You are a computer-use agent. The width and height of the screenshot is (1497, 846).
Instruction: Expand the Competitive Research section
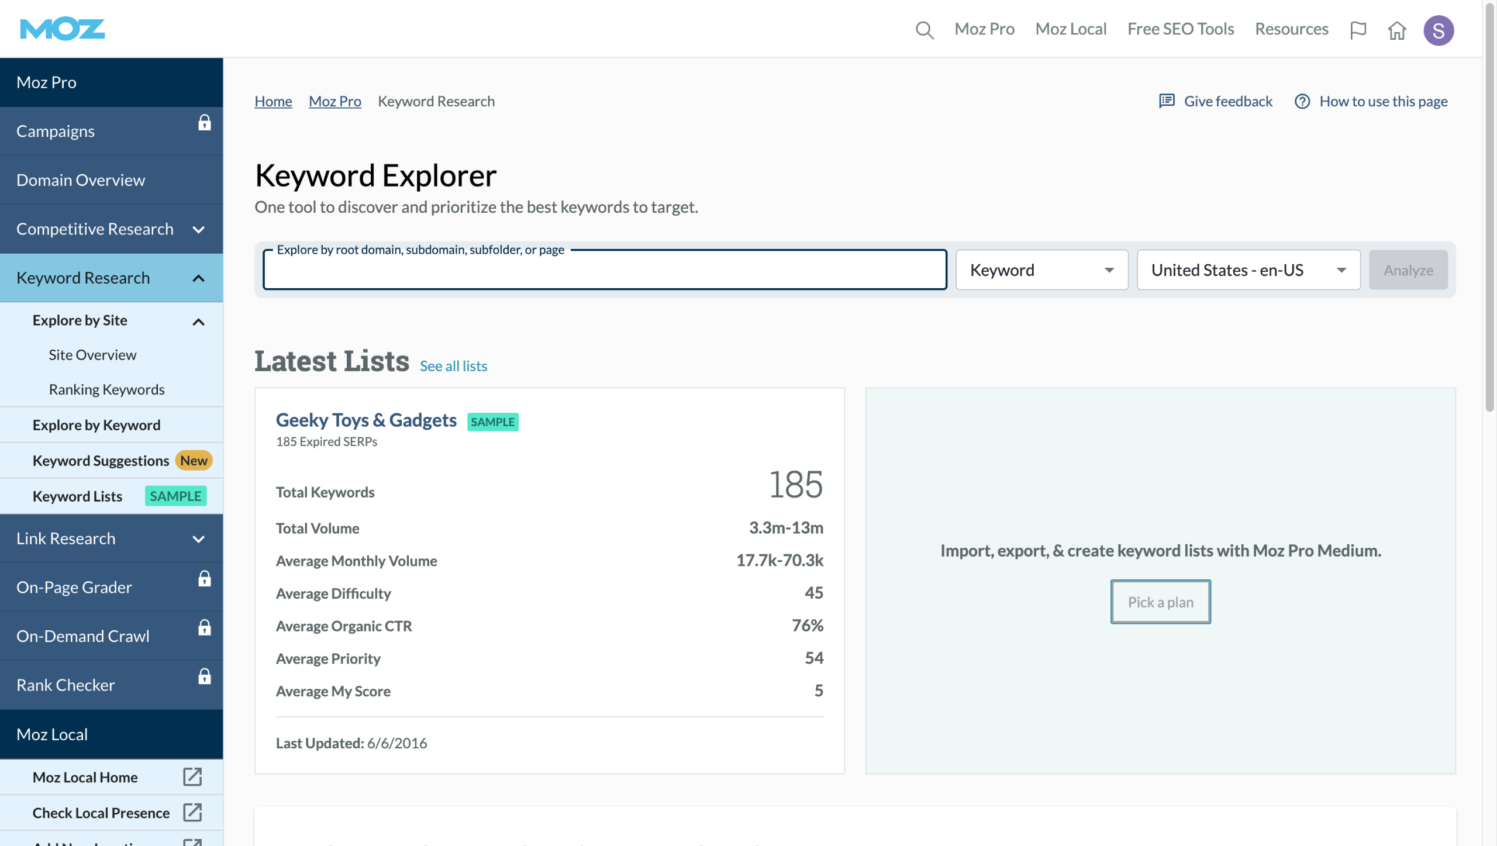point(198,229)
